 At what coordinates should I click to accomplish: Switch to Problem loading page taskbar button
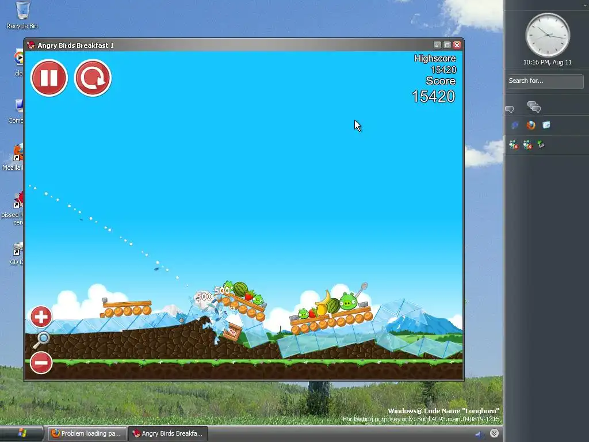pos(86,433)
